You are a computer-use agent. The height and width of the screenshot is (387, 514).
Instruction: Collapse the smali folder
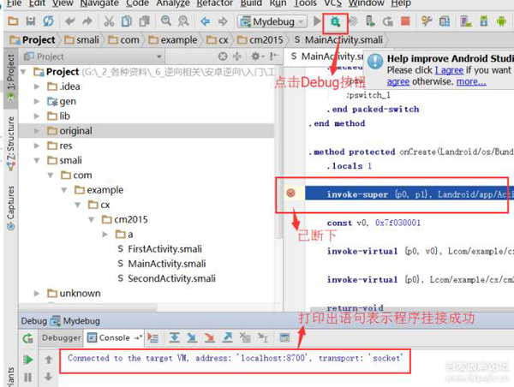(37, 160)
